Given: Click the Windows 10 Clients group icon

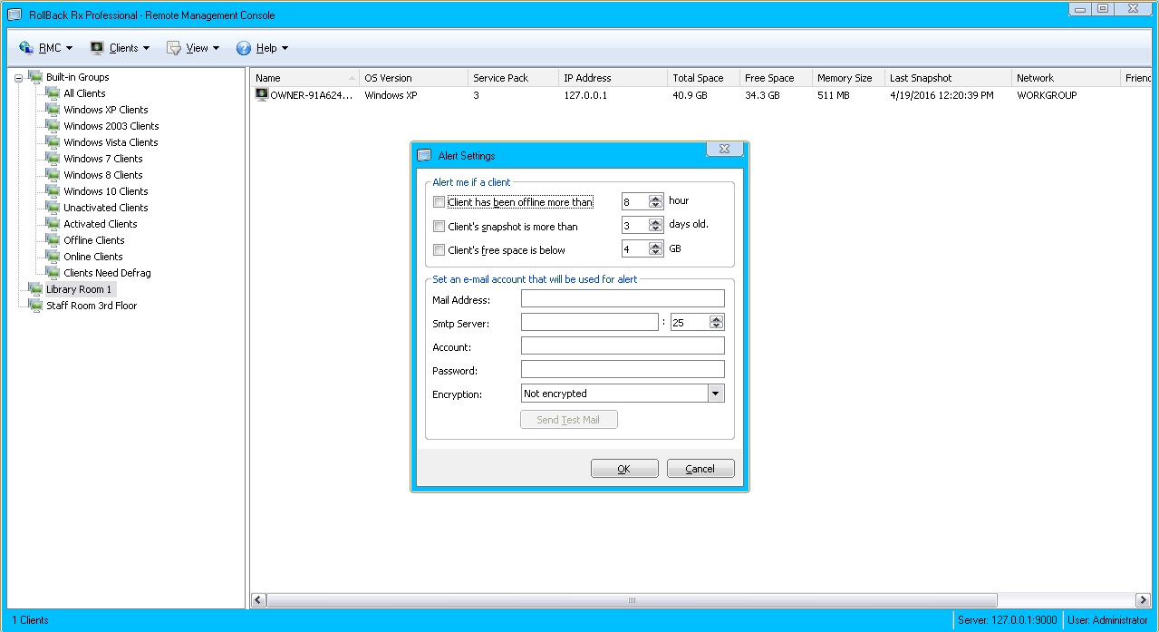Looking at the screenshot, I should coord(53,191).
